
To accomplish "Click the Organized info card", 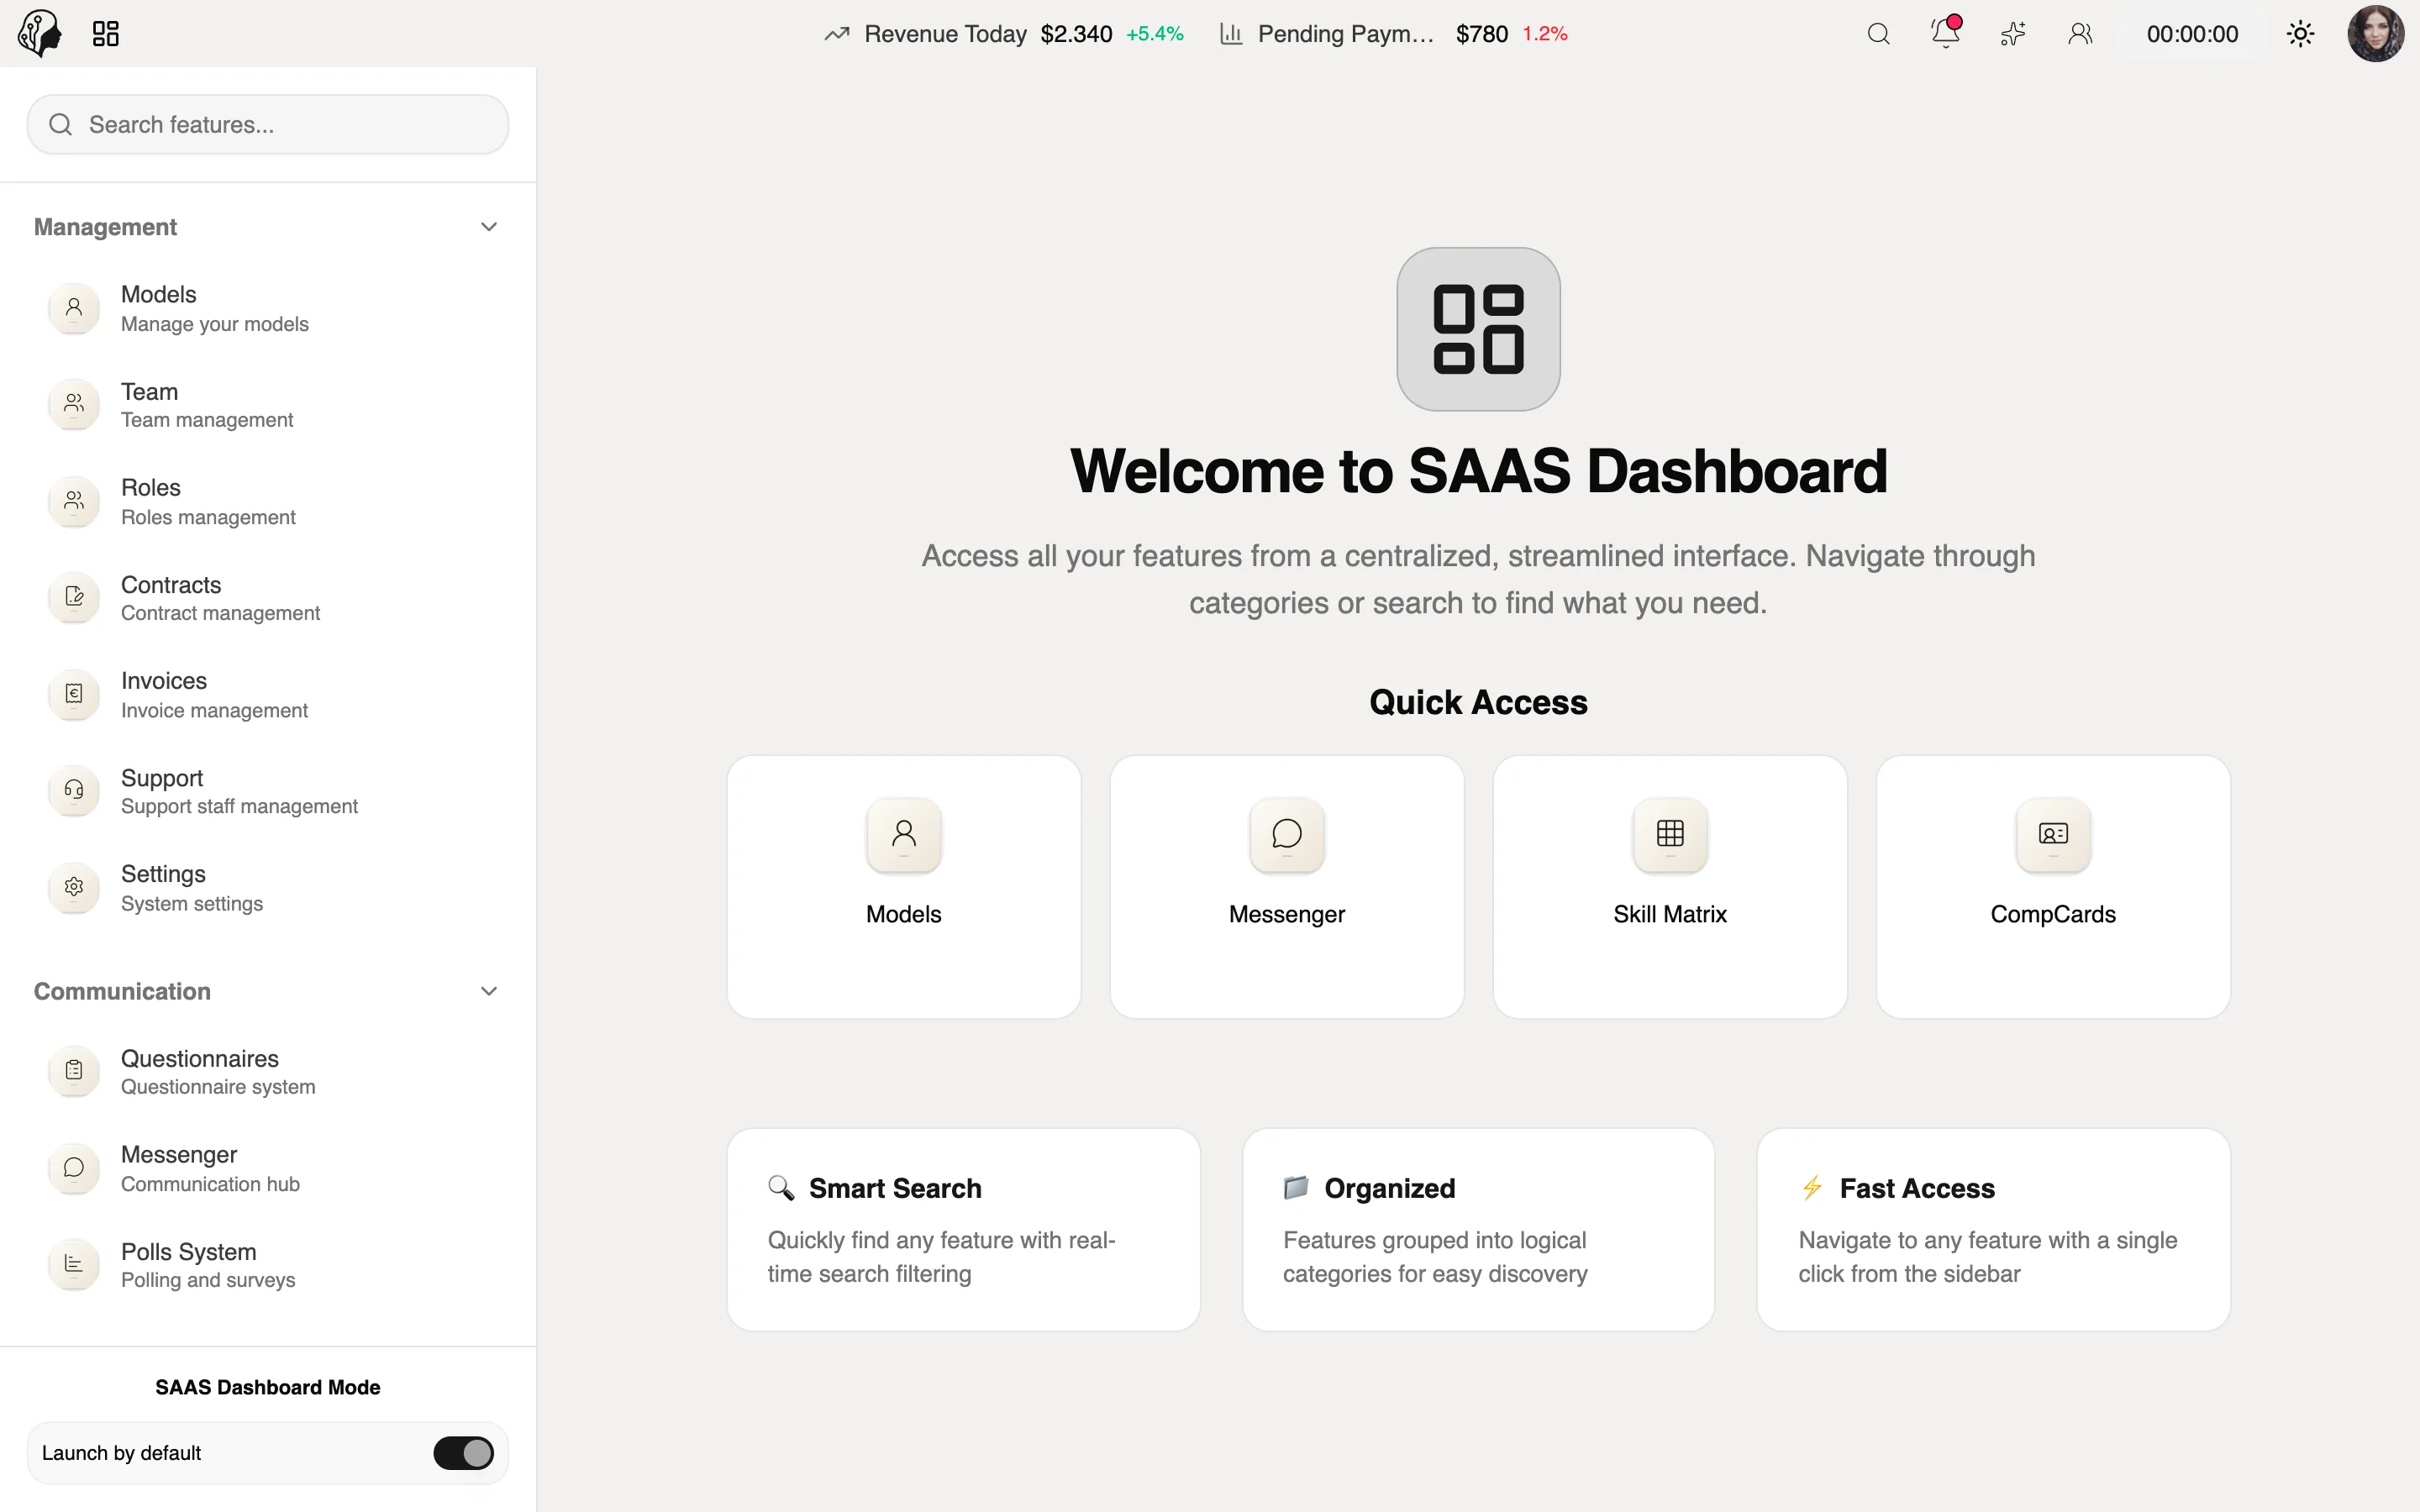I will pyautogui.click(x=1478, y=1230).
